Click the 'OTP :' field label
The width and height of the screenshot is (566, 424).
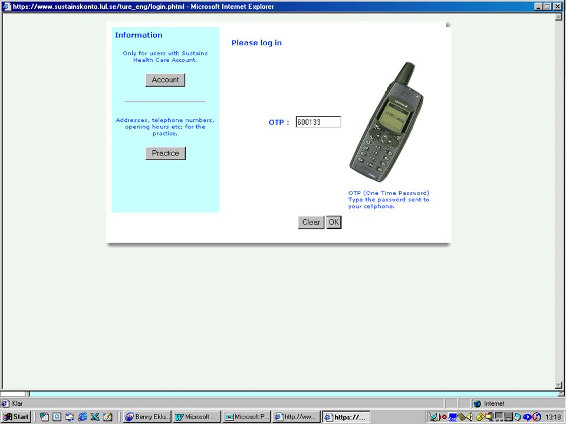(279, 122)
